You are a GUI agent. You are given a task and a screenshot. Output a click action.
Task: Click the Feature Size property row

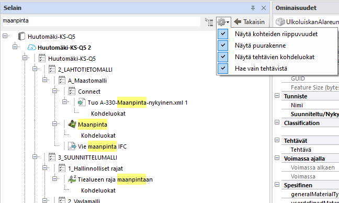click(x=310, y=87)
